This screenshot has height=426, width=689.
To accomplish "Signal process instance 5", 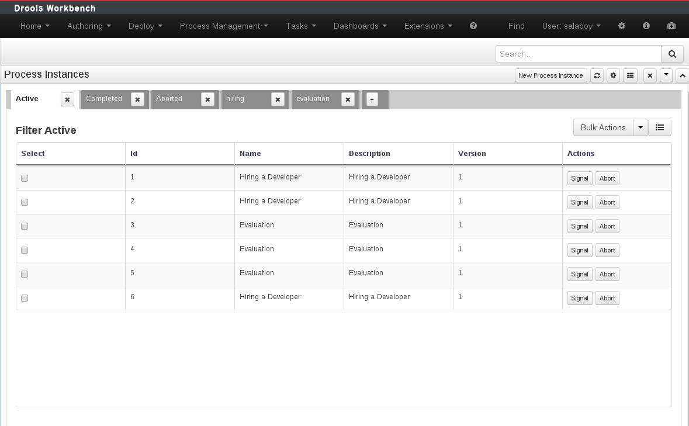I will click(580, 274).
